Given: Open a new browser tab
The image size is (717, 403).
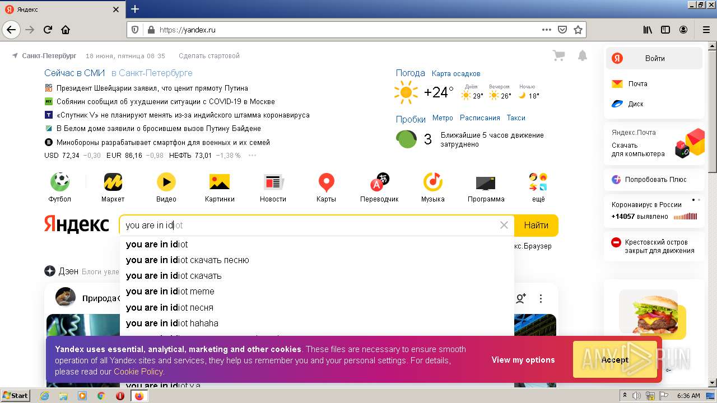Looking at the screenshot, I should pyautogui.click(x=135, y=9).
